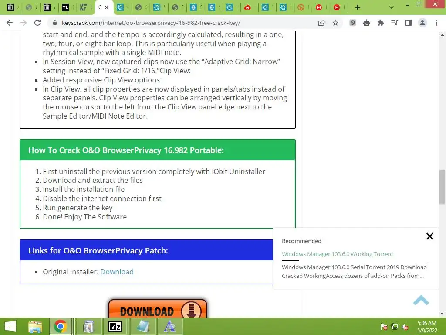446x335 pixels.
Task: Go back to the previous page
Action: (x=10, y=23)
